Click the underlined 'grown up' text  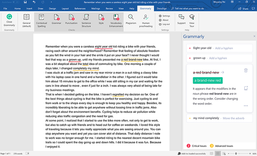(x=75, y=60)
